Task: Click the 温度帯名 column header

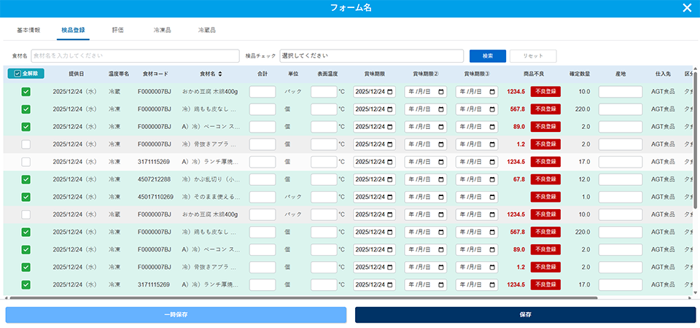Action: pos(118,74)
